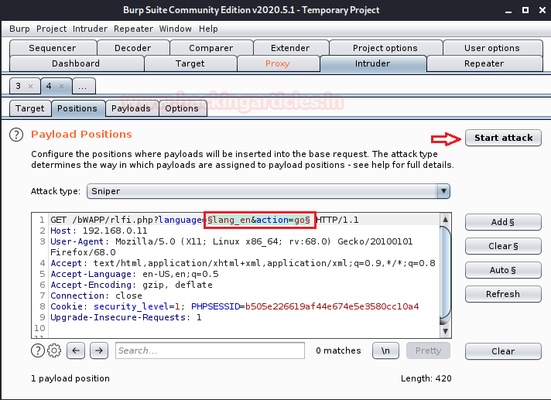Screen dimensions: 551x400
Task: Click the Clear § button
Action: click(503, 246)
